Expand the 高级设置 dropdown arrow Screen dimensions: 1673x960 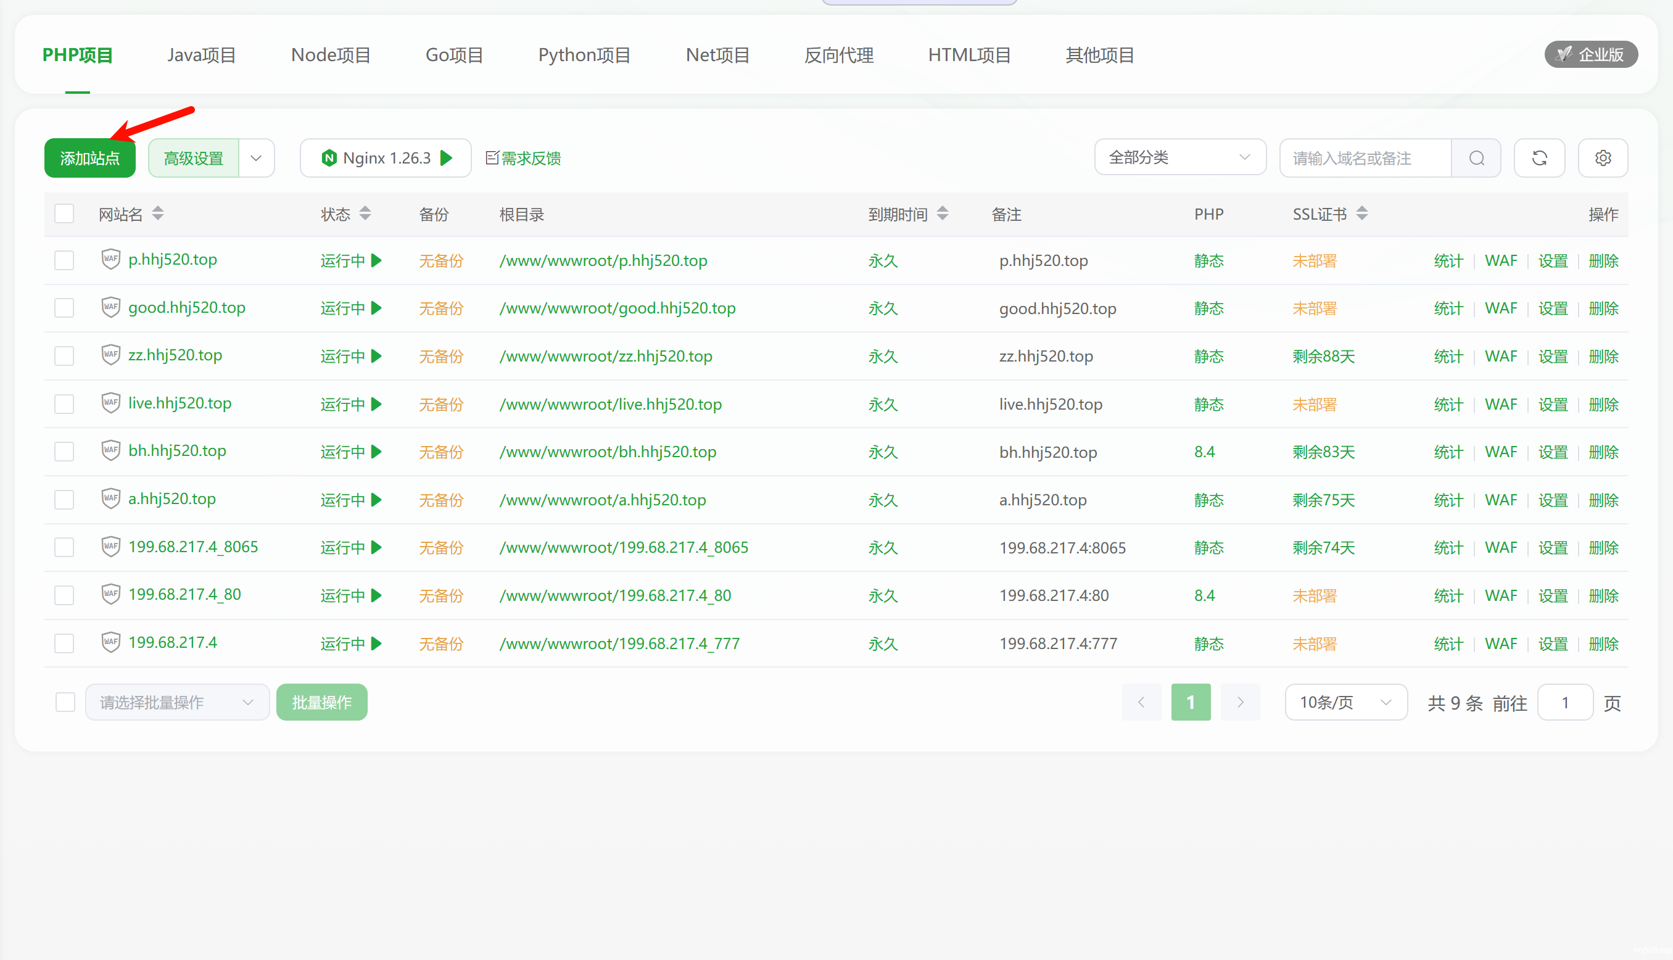tap(257, 158)
